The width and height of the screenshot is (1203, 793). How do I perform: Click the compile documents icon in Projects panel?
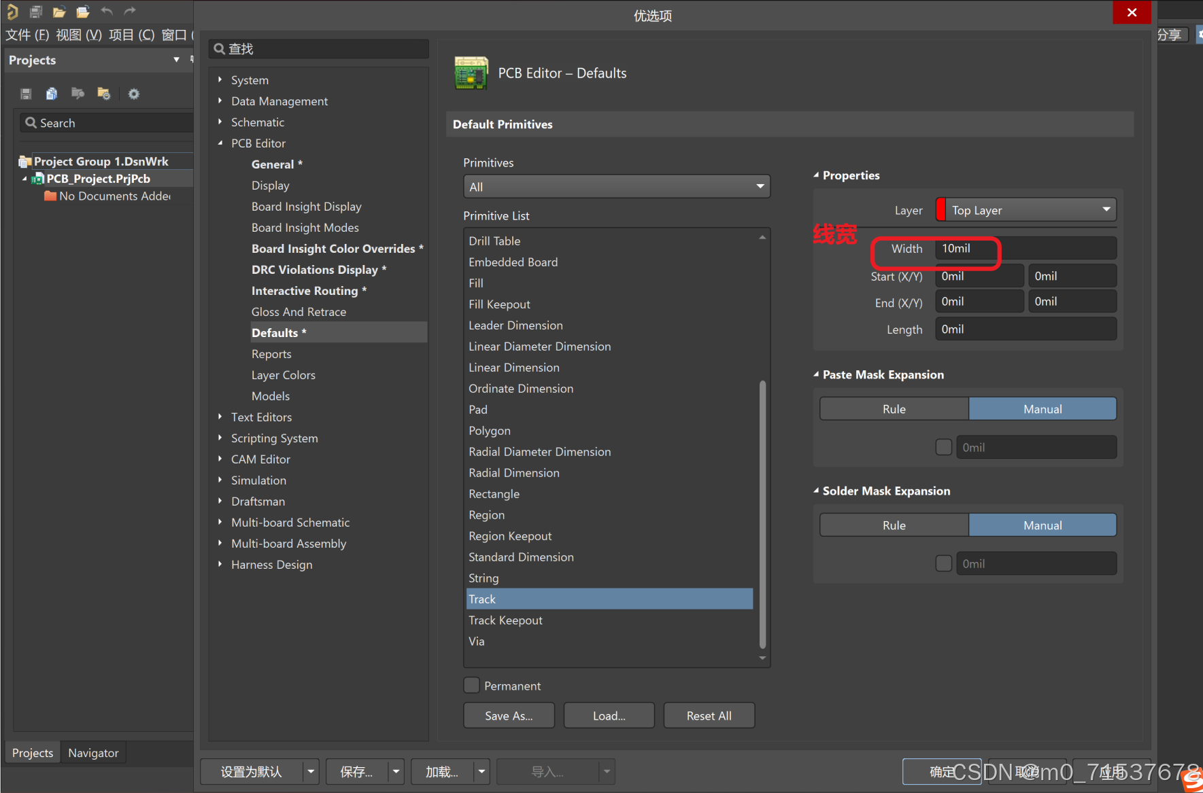[52, 94]
